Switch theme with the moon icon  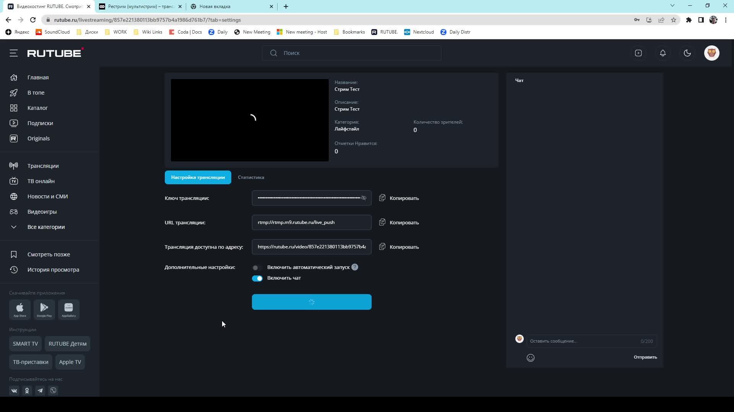(x=687, y=53)
